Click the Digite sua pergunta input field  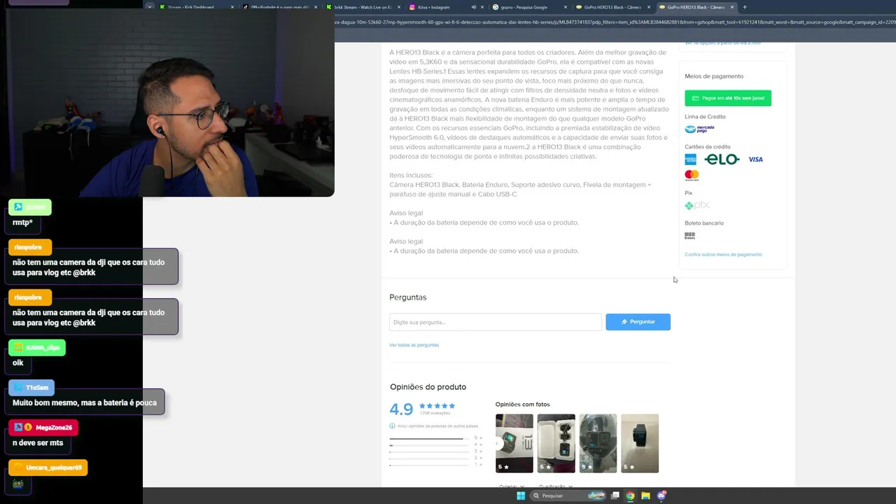coord(496,322)
